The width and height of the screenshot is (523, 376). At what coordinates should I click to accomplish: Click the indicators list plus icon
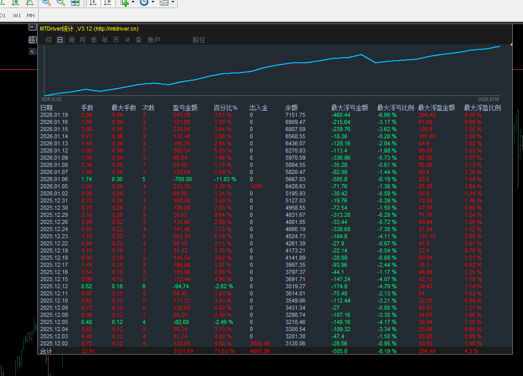pyautogui.click(x=125, y=3)
